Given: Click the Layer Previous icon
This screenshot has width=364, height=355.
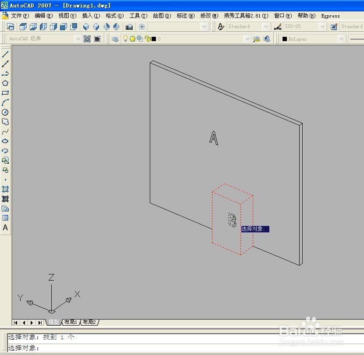Looking at the screenshot, I should click(266, 39).
